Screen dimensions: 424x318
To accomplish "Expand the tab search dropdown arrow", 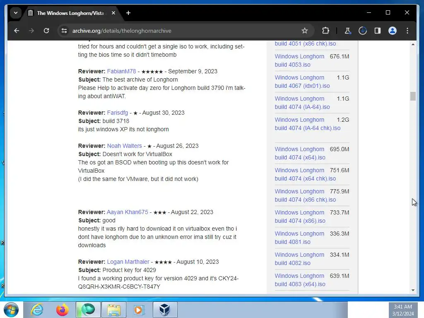I will 16,13.
